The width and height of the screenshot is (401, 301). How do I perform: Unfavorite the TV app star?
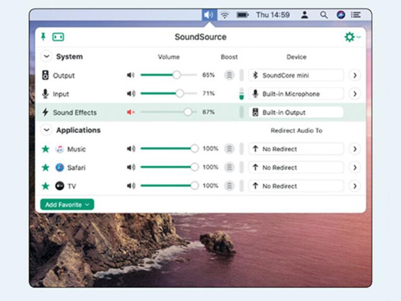tap(45, 186)
